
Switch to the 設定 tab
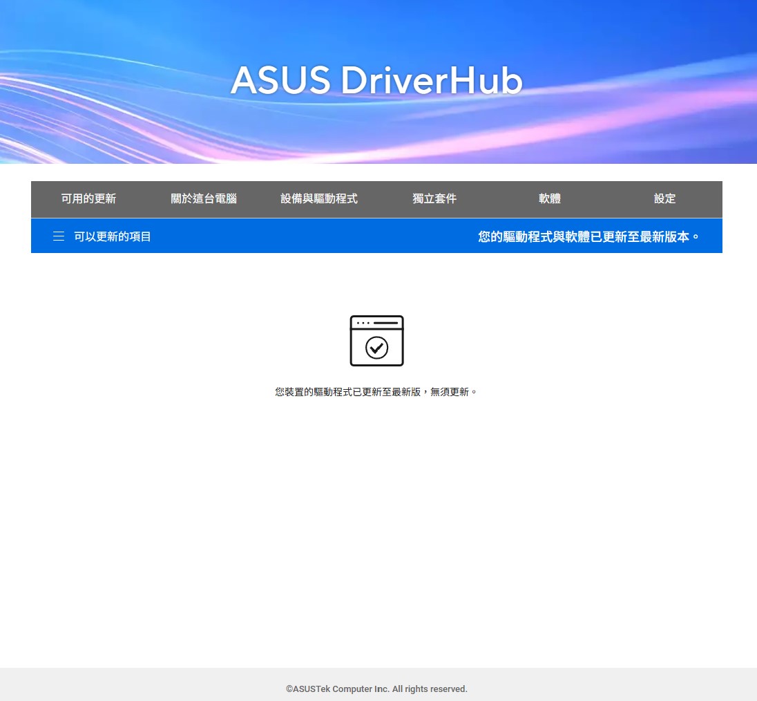pos(664,198)
